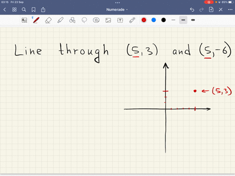The image size is (235, 176).
Task: Select the Pen tool
Action: point(36,20)
